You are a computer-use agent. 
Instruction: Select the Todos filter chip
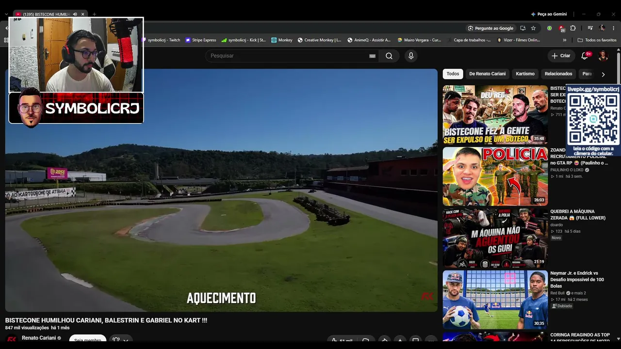[x=453, y=74]
